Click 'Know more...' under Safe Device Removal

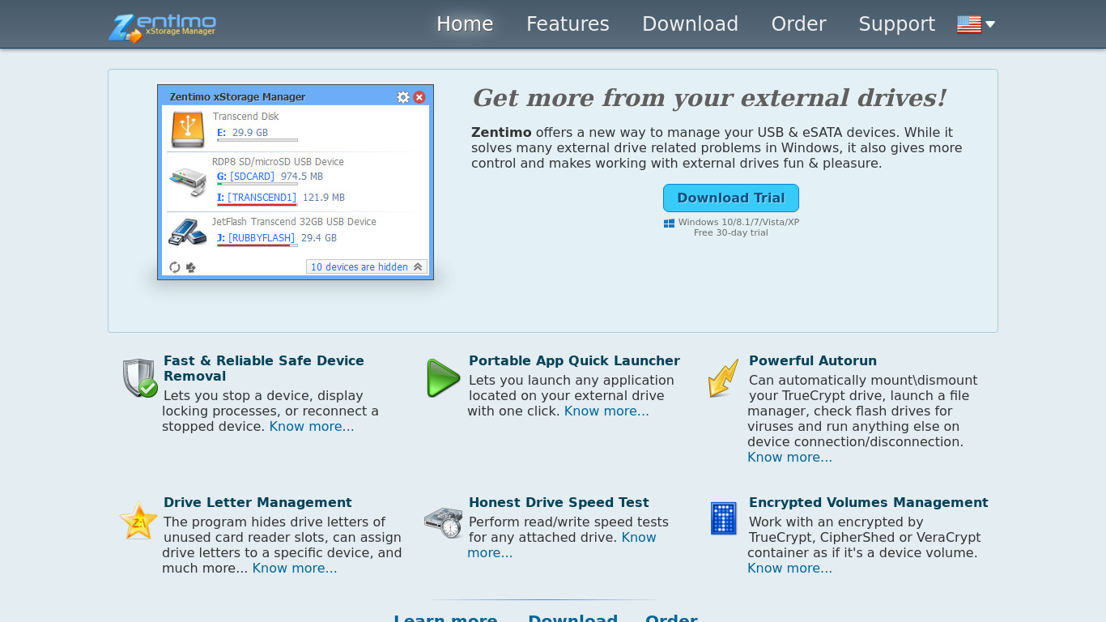(x=312, y=427)
